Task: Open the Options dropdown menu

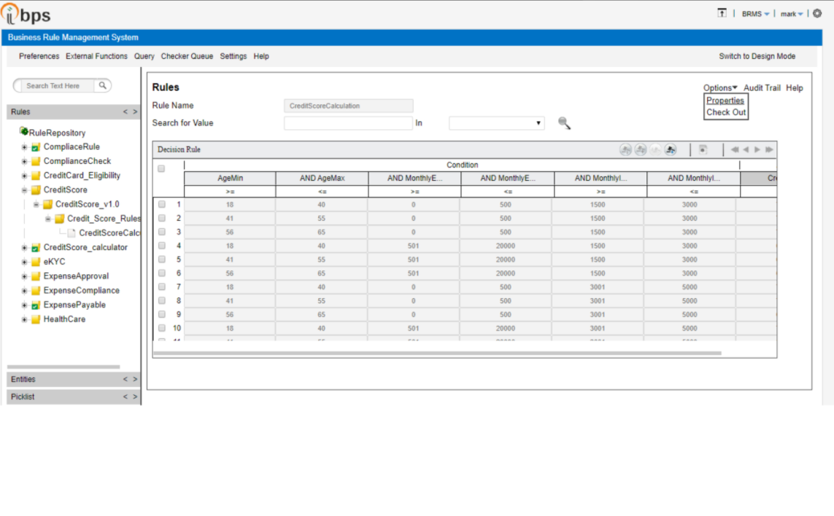Action: [x=720, y=87]
